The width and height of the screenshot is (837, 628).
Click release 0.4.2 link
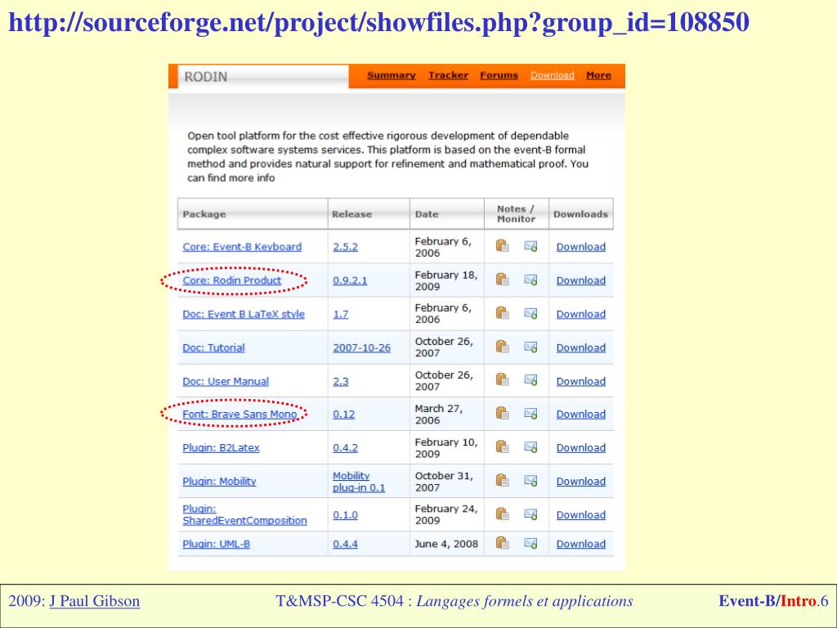(x=346, y=447)
